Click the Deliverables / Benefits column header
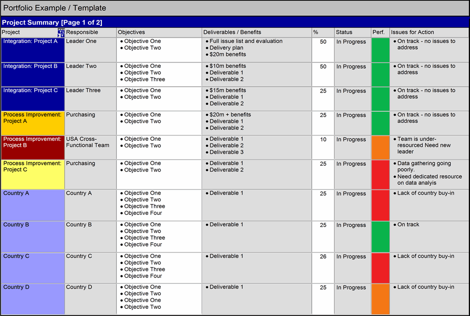Viewport: 470px width, 316px height. [257, 32]
